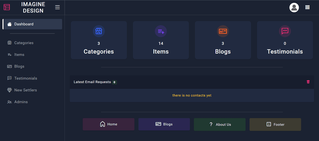Click the New Settlers diamond icon

pyautogui.click(x=9, y=90)
